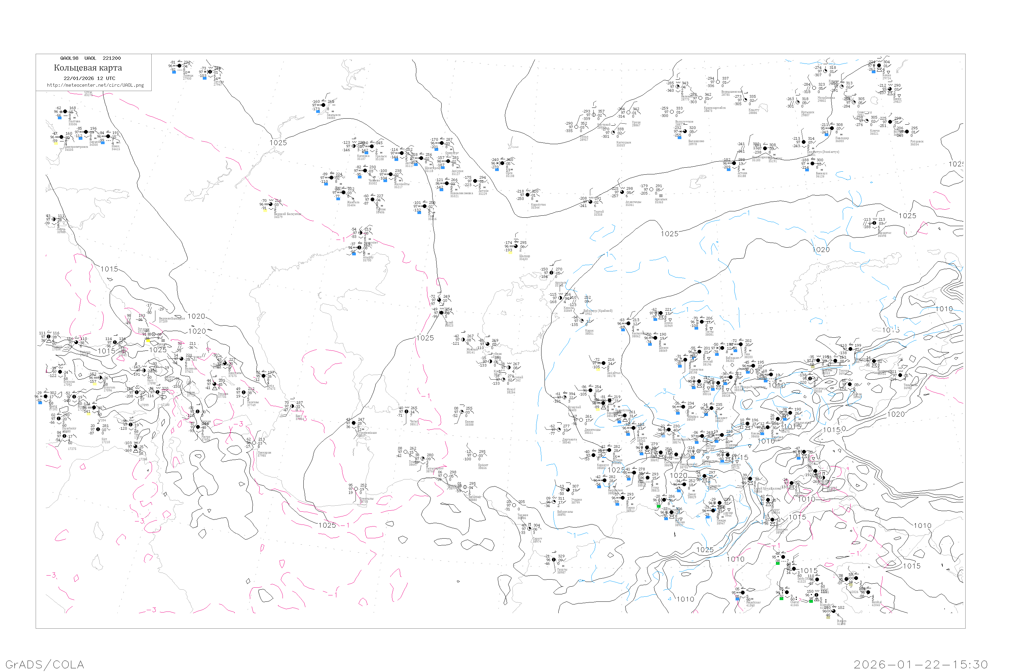Open the meteocenter.net UAOL.png URL
Screen dimensions: 1009x672
pos(95,85)
